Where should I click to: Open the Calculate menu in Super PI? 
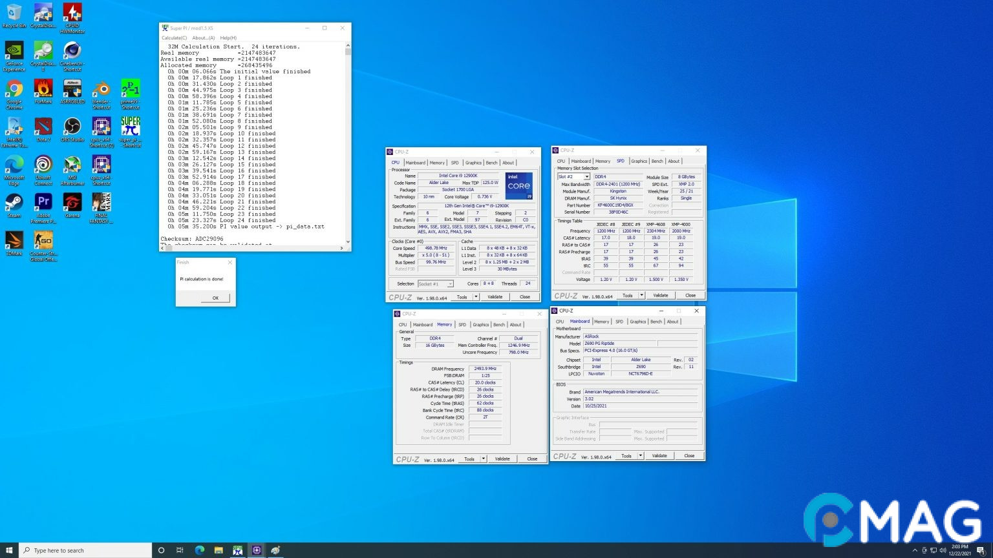174,38
